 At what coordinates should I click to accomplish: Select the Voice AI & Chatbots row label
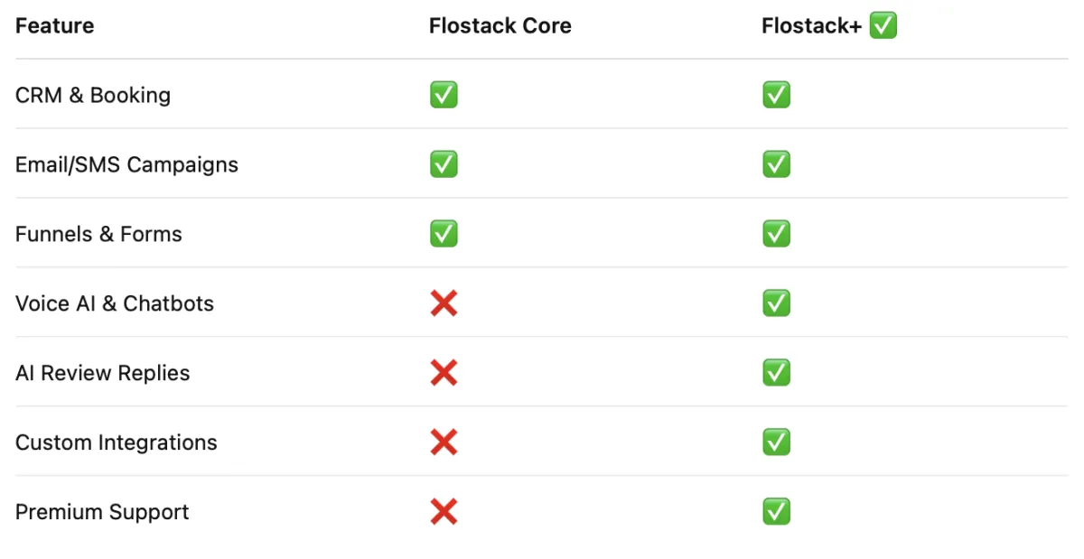click(115, 303)
